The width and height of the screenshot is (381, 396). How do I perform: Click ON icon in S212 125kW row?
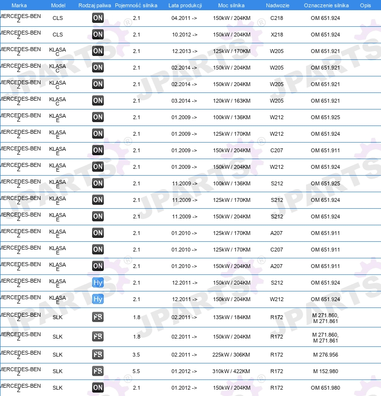coord(97,200)
